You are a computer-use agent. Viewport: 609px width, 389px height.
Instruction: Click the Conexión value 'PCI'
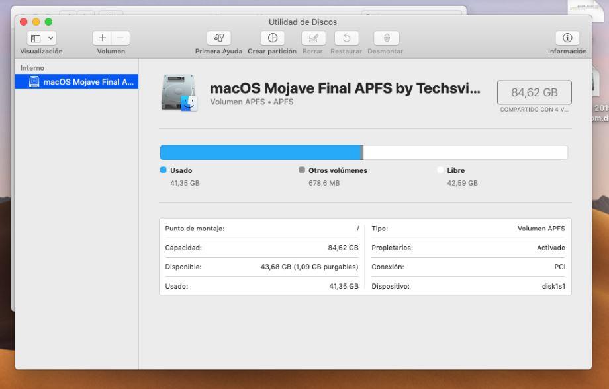[560, 267]
